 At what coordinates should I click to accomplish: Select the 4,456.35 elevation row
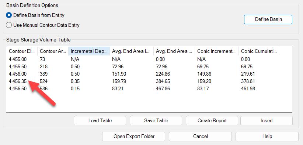tap(149, 81)
